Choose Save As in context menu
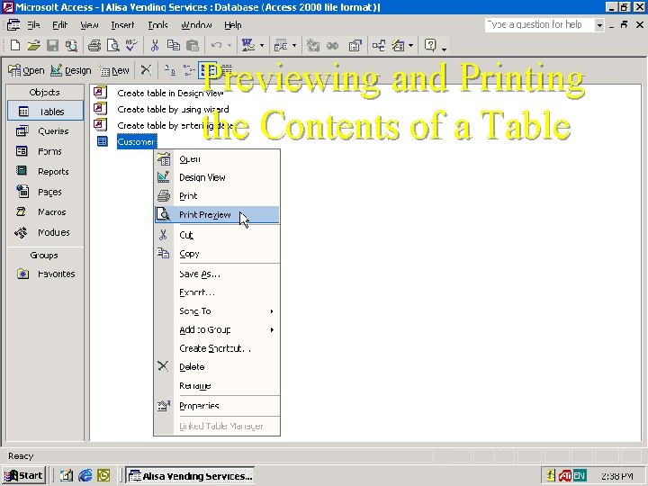This screenshot has height=486, width=648. [217, 274]
